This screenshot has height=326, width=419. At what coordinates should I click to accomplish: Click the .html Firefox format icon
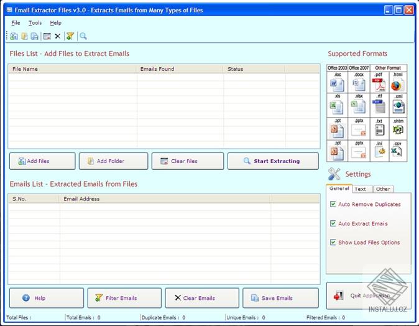[x=398, y=85]
